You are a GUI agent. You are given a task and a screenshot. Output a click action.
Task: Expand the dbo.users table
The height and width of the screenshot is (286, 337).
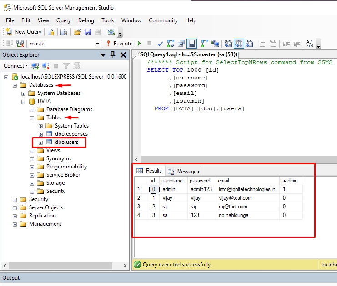pyautogui.click(x=40, y=143)
